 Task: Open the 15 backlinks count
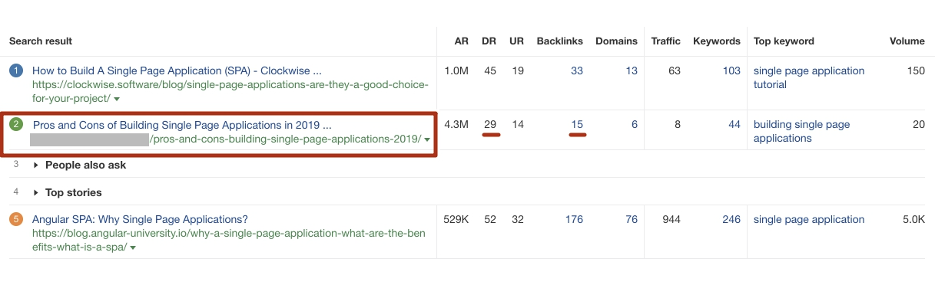(x=577, y=124)
